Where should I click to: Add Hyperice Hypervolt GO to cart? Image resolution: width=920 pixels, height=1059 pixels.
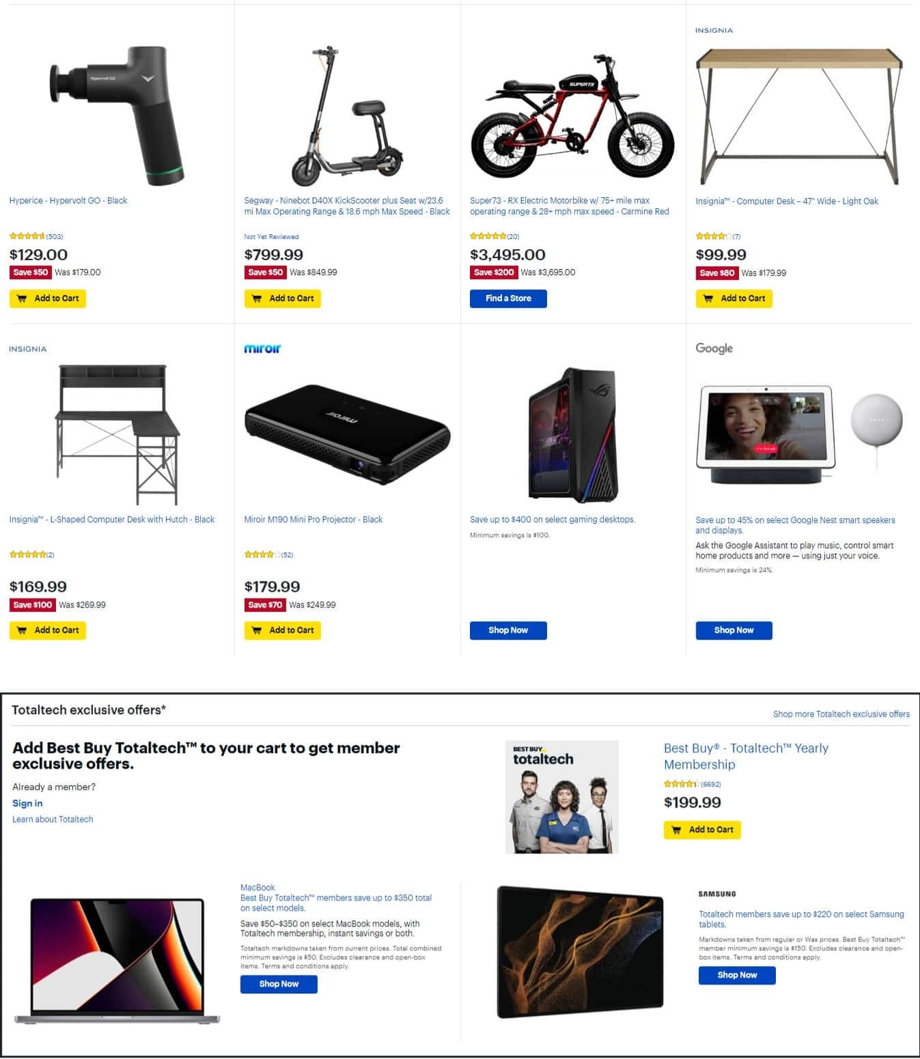pyautogui.click(x=48, y=298)
